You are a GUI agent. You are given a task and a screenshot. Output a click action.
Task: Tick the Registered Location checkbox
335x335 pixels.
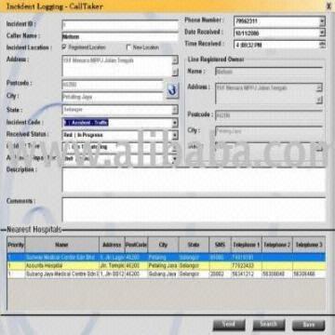(x=64, y=47)
